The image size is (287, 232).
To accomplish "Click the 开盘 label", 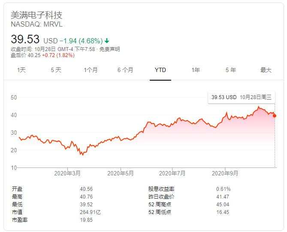I will click(x=17, y=189).
